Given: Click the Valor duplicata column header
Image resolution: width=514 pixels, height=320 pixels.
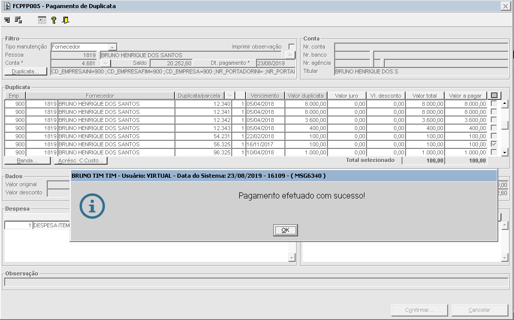Looking at the screenshot, I should (306, 96).
